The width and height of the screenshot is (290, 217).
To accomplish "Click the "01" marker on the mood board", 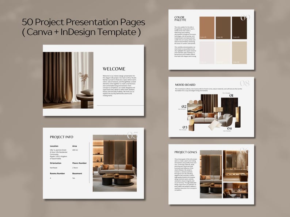I will coord(231,96).
